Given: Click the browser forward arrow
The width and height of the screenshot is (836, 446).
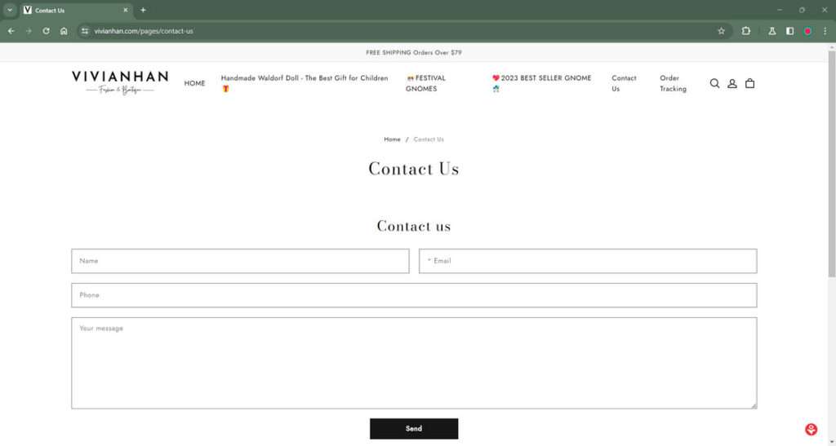Looking at the screenshot, I should click(29, 31).
